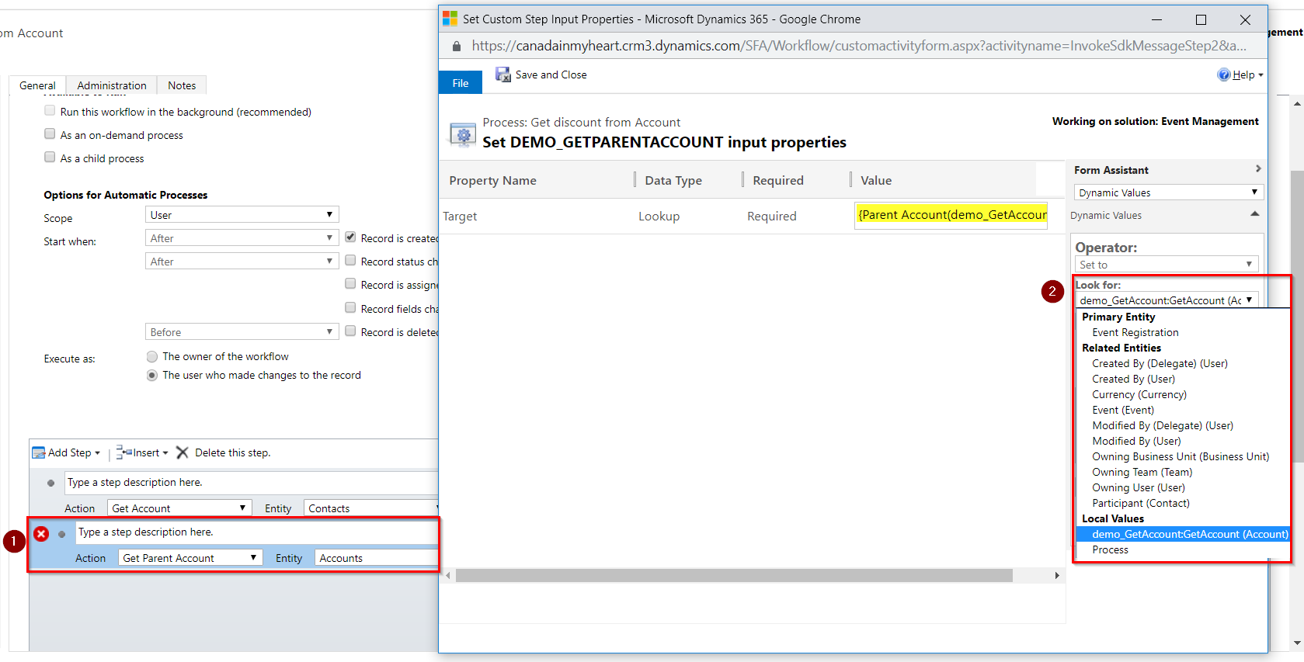This screenshot has height=662, width=1304.
Task: Click the Insert step icon
Action: coord(123,452)
